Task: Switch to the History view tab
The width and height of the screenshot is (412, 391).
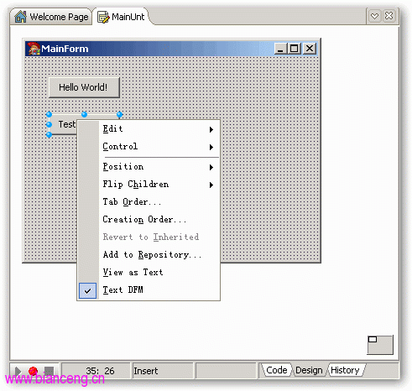Action: coord(345,370)
